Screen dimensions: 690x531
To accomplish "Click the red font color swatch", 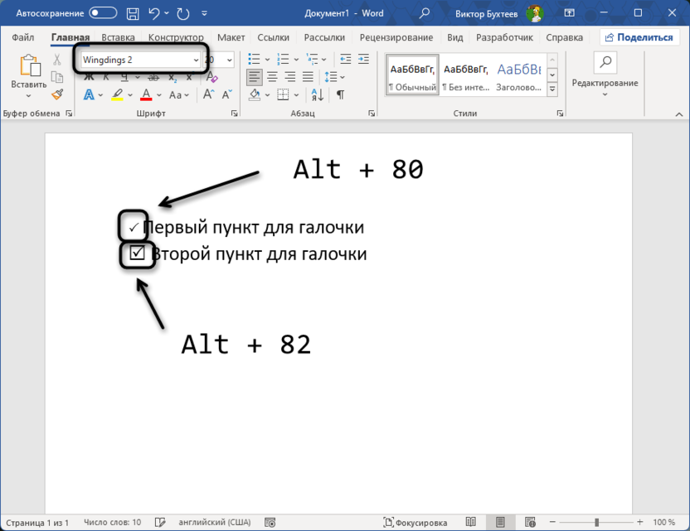I will pos(146,95).
